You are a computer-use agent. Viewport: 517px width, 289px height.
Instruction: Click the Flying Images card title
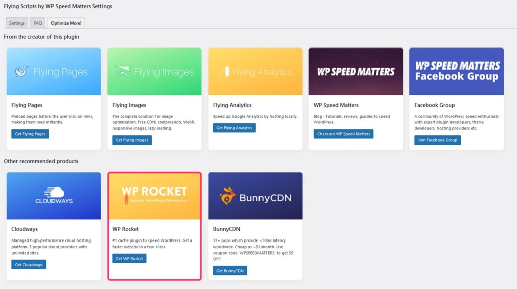(129, 105)
